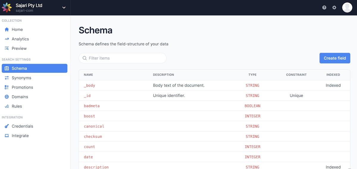Click the Filter items search box
Screen dimensions: 357x169
point(123,58)
